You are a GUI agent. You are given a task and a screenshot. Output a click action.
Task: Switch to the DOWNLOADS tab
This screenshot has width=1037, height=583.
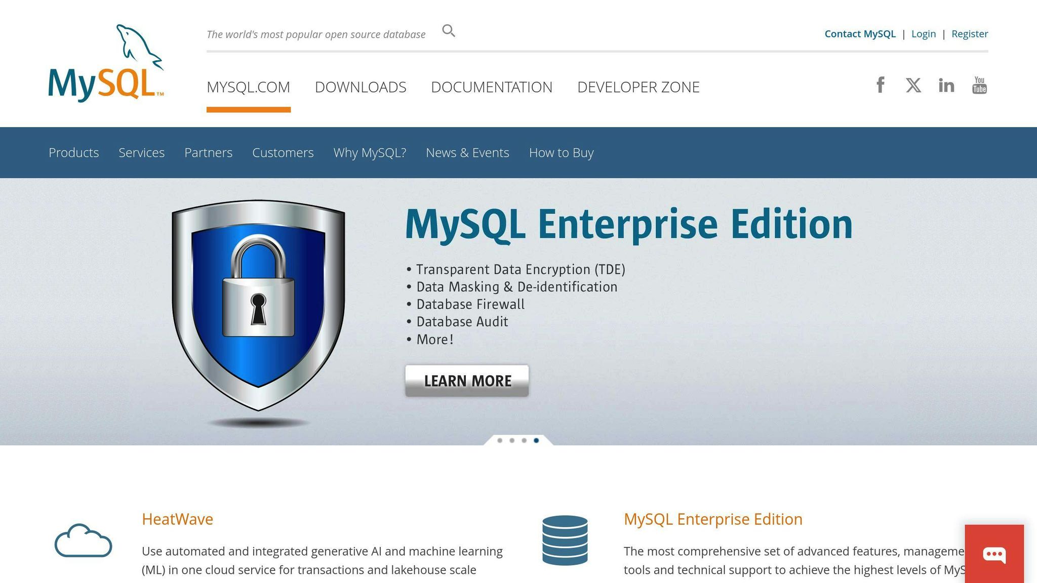(361, 87)
